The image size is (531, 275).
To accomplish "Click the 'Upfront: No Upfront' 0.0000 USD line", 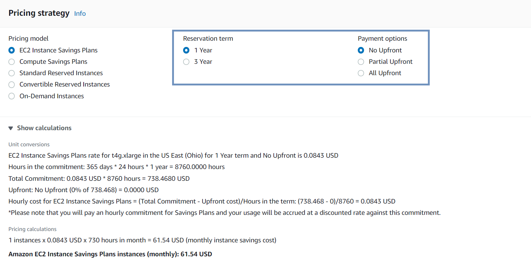I will (84, 190).
